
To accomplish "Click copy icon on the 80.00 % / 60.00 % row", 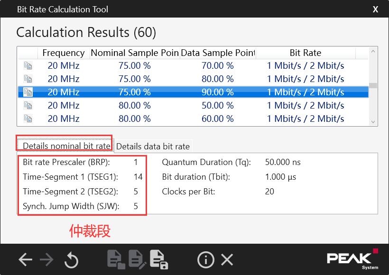I will tap(28, 119).
